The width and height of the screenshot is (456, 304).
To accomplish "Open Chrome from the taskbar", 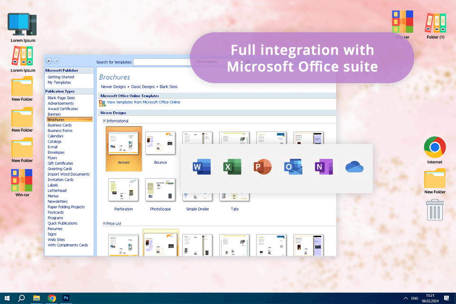I will coord(52,298).
